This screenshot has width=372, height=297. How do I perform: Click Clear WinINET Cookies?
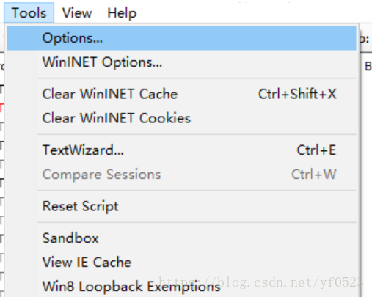[x=181, y=118]
